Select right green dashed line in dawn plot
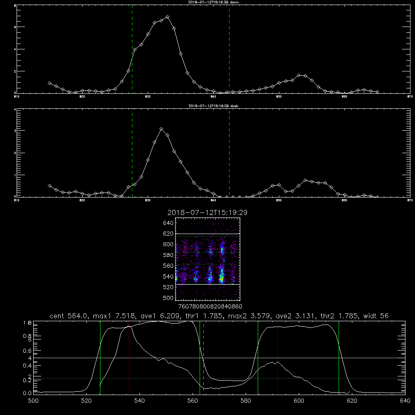Viewport: 415px width, 415px height. click(x=229, y=49)
